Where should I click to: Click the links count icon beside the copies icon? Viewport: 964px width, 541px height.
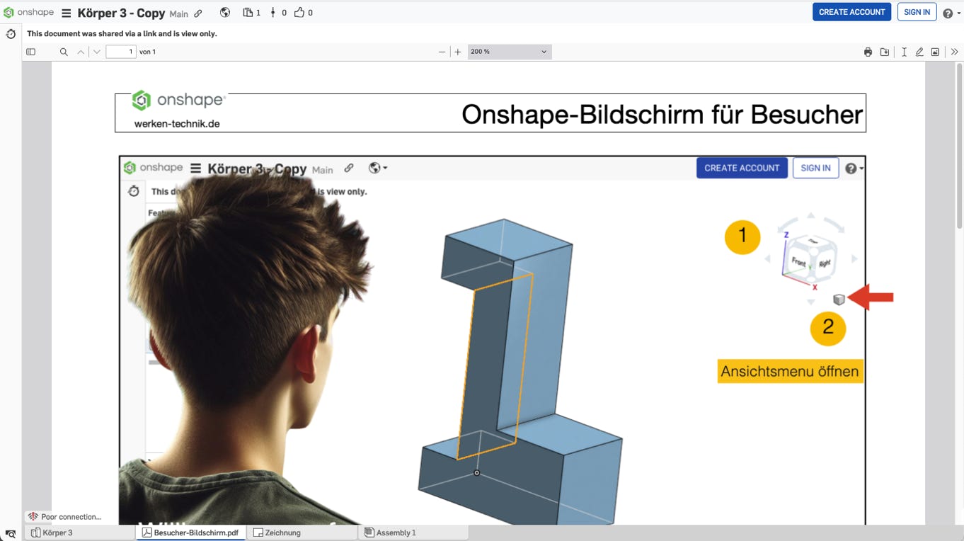coord(278,13)
